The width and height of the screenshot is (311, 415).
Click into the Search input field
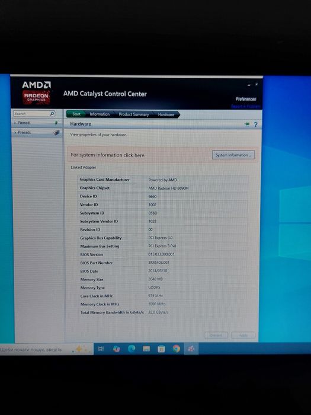click(31, 114)
